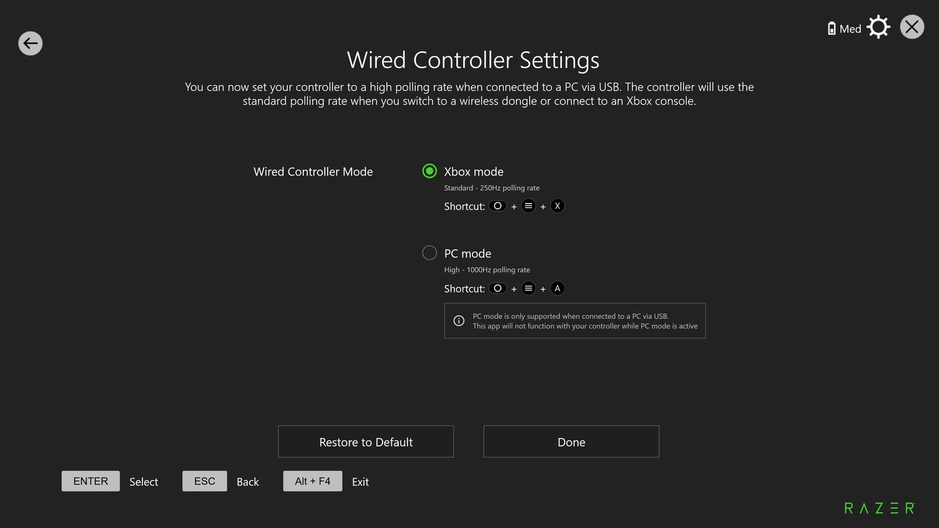939x528 pixels.
Task: Open settings via the gear icon
Action: tap(878, 27)
